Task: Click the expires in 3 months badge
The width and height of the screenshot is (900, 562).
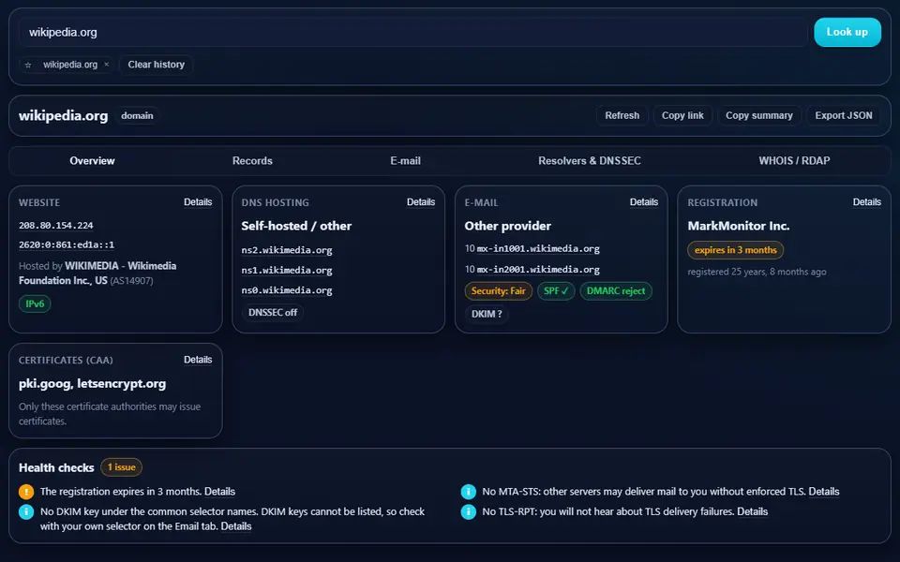Action: pos(735,250)
